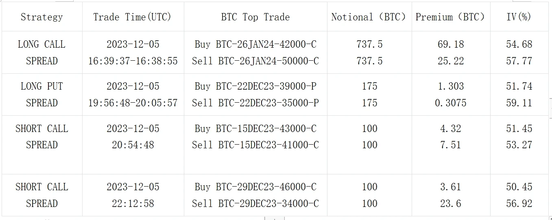Viewport: 552px width, 220px height.
Task: Click the Strategy column header
Action: (x=42, y=17)
